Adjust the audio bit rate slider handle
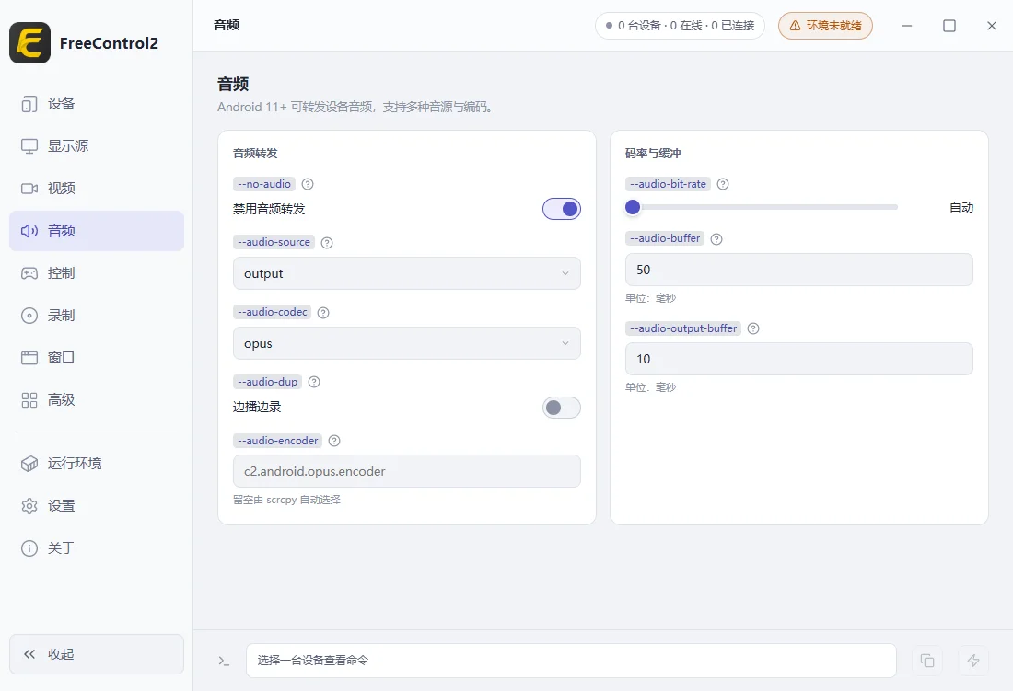The height and width of the screenshot is (691, 1013). tap(633, 207)
